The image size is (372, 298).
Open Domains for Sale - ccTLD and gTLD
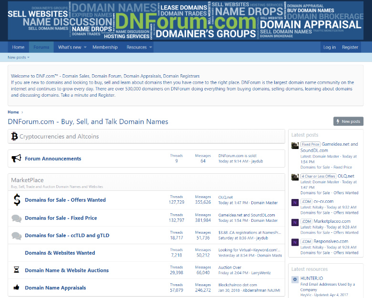pos(67,236)
